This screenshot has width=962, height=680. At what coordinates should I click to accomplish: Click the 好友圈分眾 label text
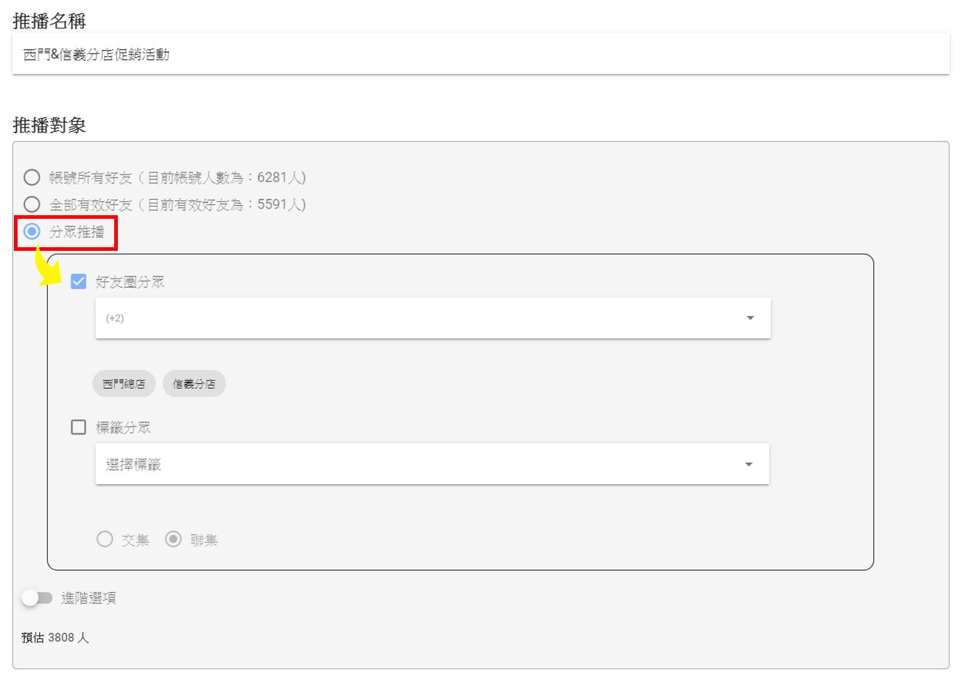point(130,282)
